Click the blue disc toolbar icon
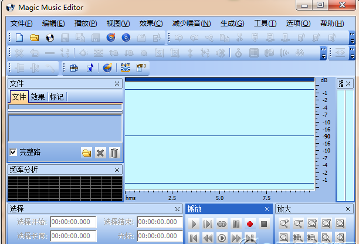Image resolution: width=359 pixels, height=244 pixels. [126, 38]
